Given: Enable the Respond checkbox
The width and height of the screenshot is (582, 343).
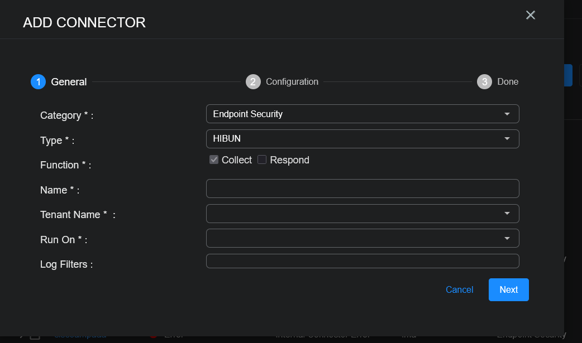Looking at the screenshot, I should [262, 160].
